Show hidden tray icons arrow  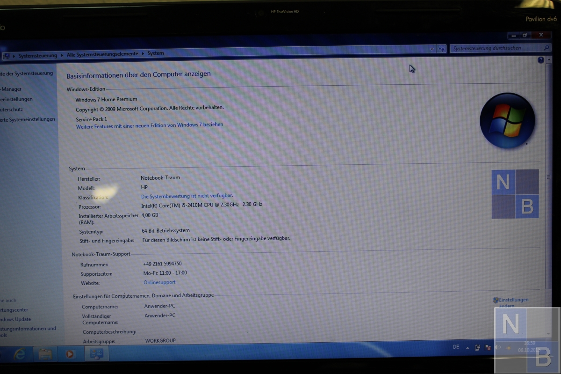coord(467,348)
